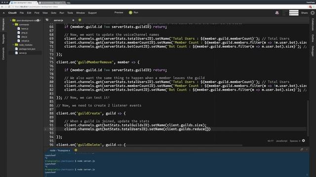Open Cloud9 preferences gear icon
The image size is (316, 177).
click(x=313, y=13)
